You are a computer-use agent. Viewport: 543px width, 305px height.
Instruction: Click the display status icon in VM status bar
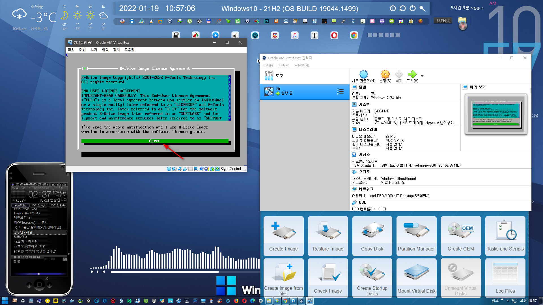click(x=196, y=169)
